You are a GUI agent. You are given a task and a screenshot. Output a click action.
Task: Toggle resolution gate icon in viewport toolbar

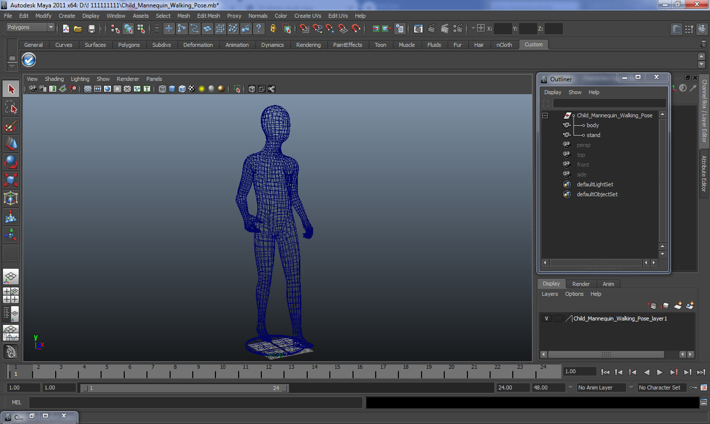point(107,89)
